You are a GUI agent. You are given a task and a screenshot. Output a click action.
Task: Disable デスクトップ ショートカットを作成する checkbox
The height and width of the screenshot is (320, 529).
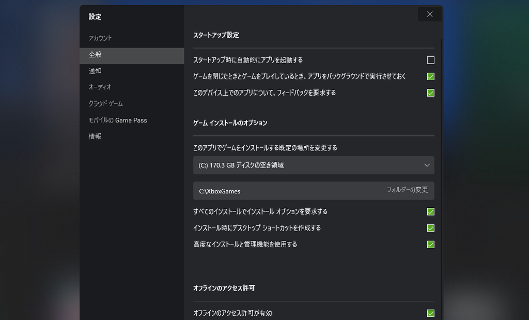[x=430, y=228]
